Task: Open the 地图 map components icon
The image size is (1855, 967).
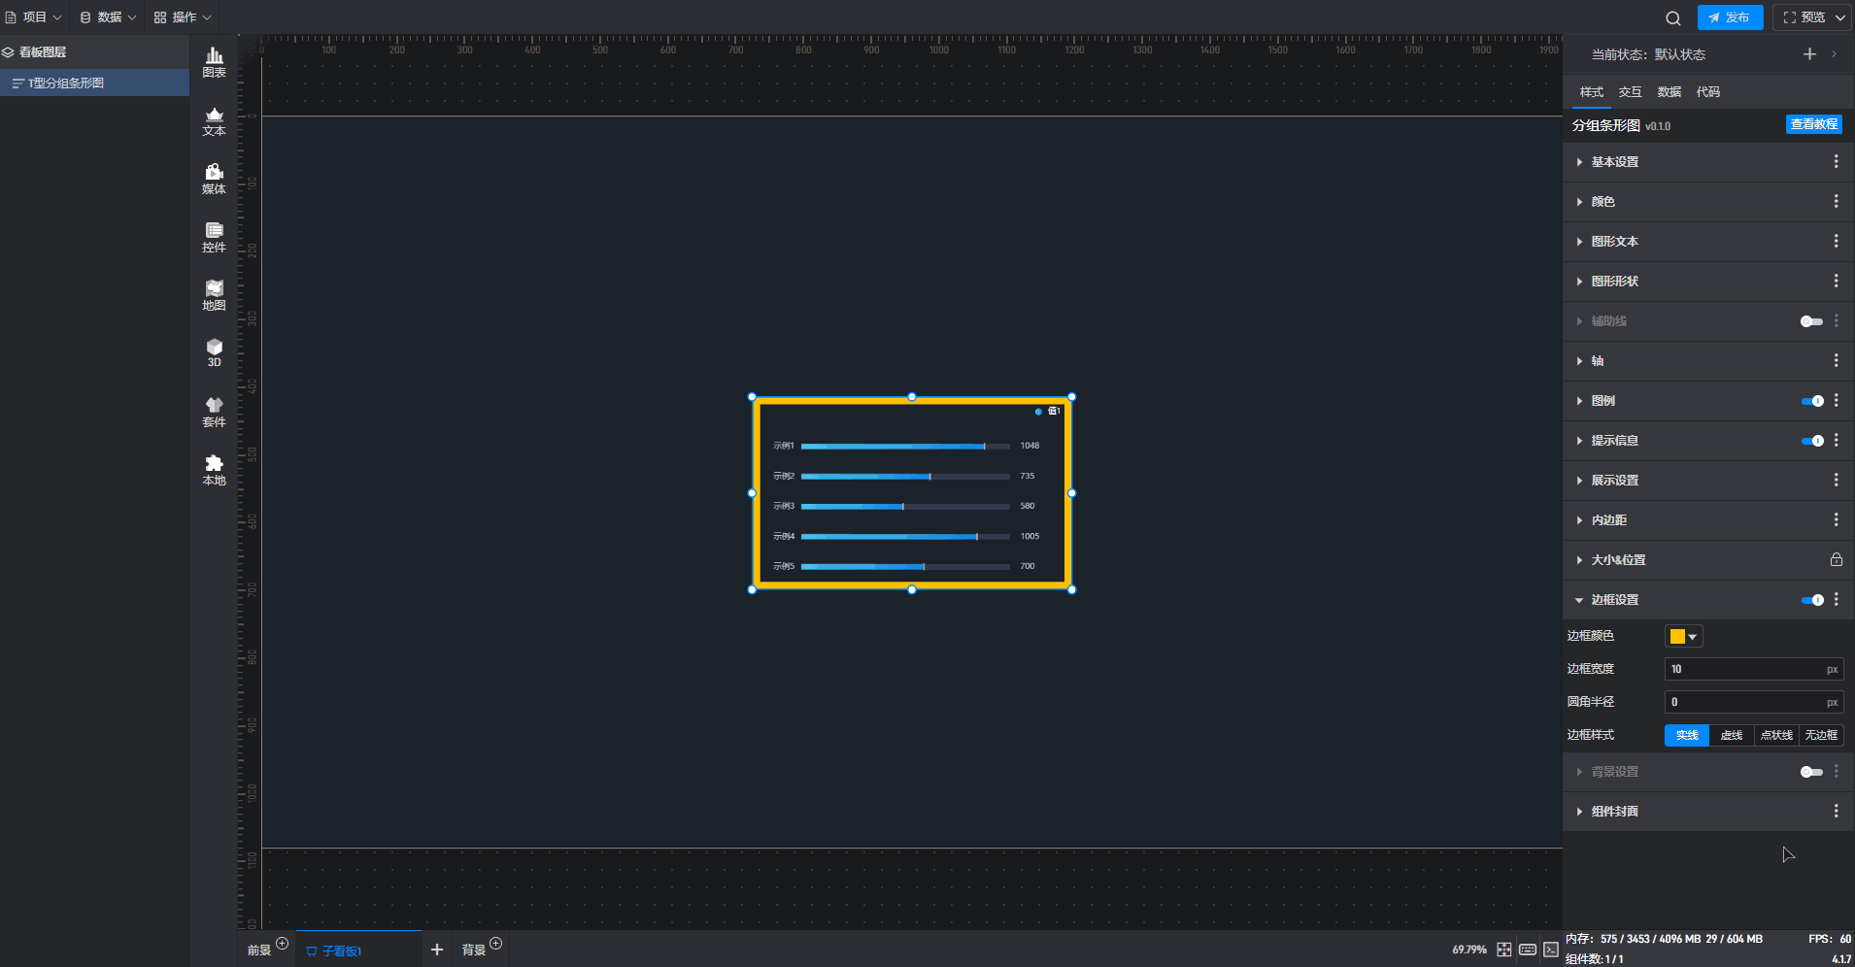Action: click(x=214, y=295)
